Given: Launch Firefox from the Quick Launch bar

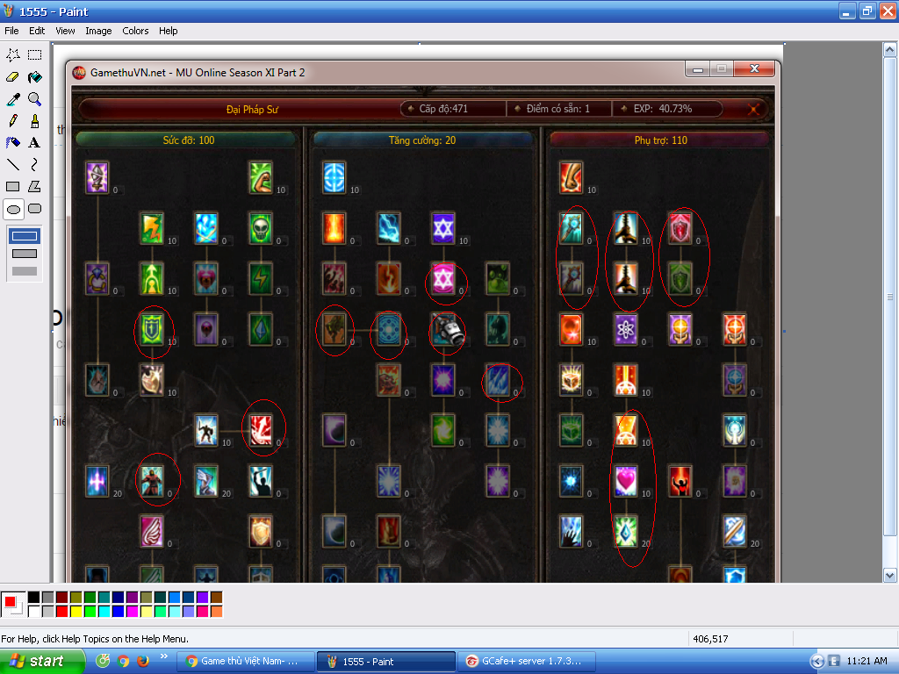Looking at the screenshot, I should [x=143, y=662].
